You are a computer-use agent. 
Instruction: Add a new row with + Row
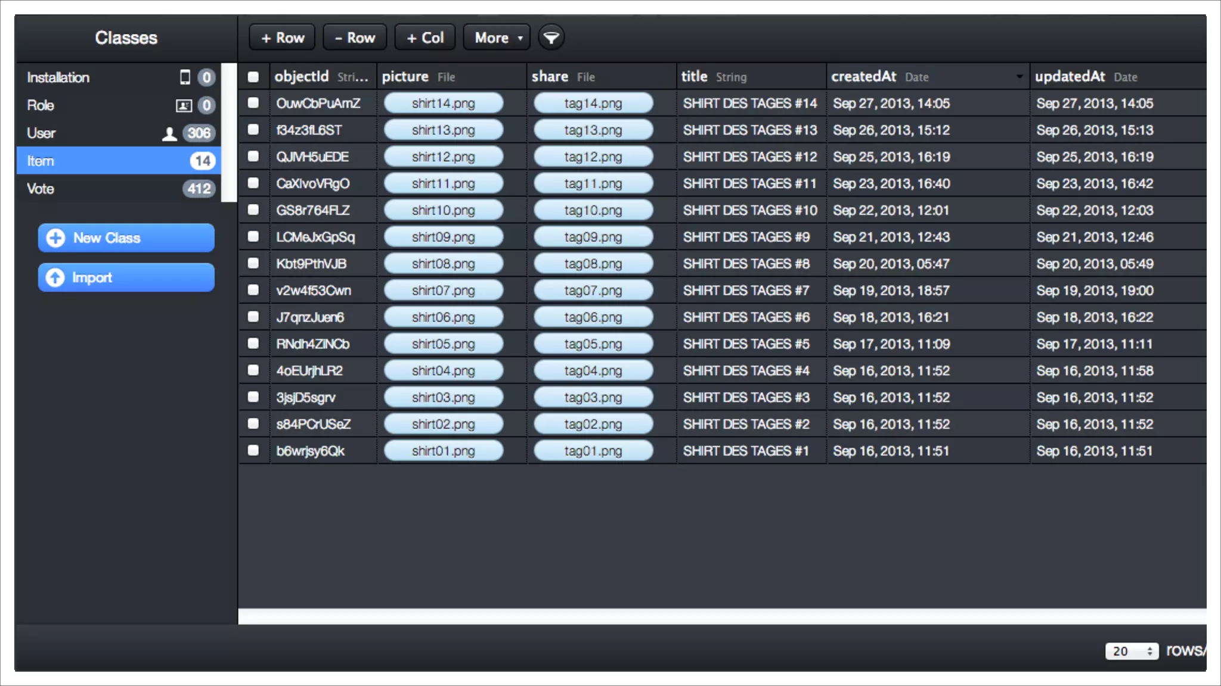pos(283,38)
